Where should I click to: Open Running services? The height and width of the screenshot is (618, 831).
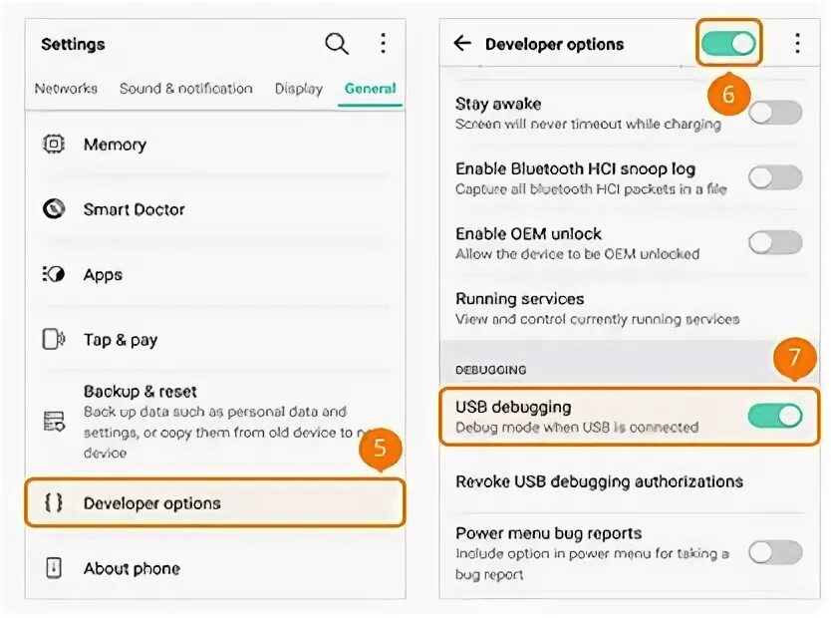click(x=630, y=308)
